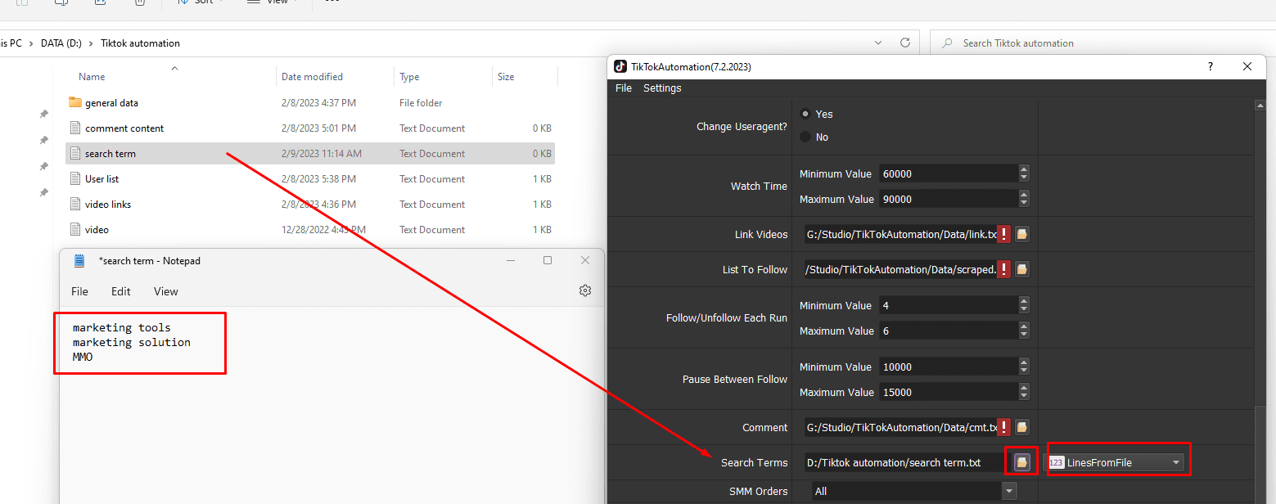Image resolution: width=1276 pixels, height=504 pixels.
Task: Go to DATA (D:) in breadcrumb
Action: (61, 43)
